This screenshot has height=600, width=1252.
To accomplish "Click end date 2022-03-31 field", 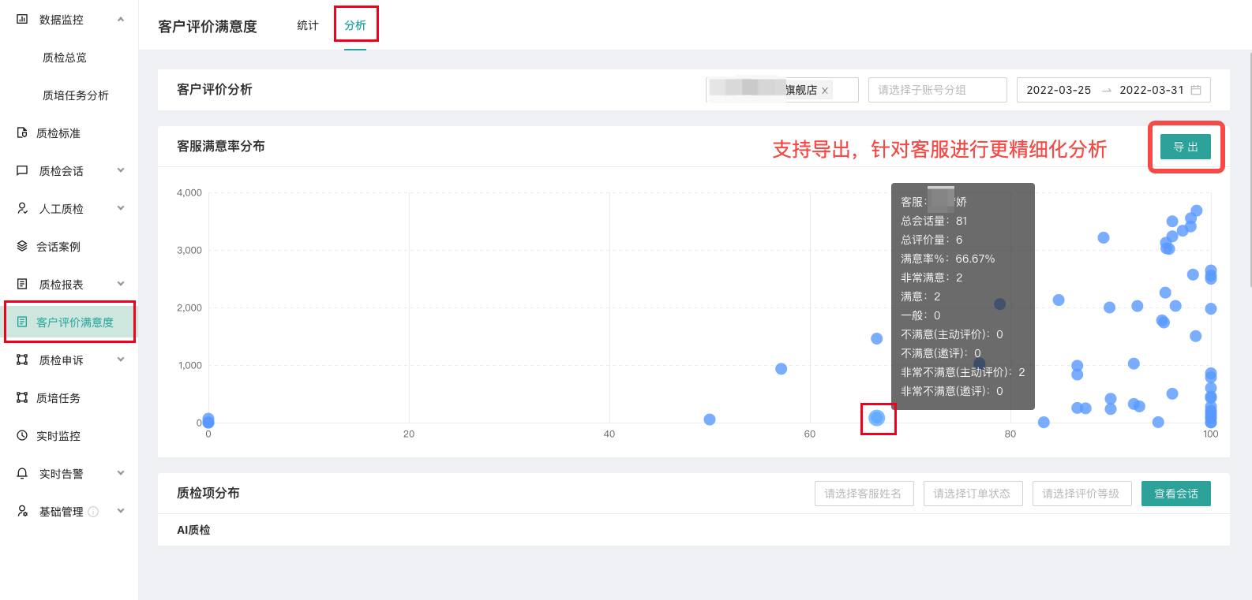I will point(1152,90).
